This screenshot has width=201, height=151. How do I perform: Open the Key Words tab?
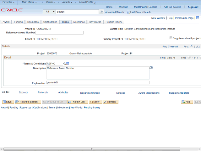[x=95, y=22]
